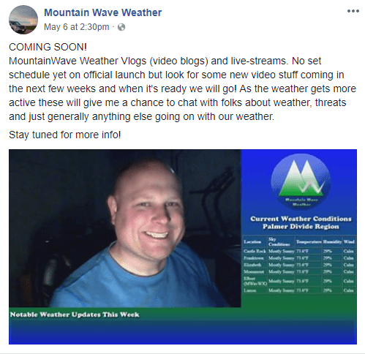
Task: Click the Palmer Divide Region subtitle
Action: 301,227
